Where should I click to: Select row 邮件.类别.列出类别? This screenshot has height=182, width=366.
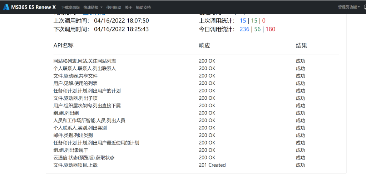coord(196,135)
